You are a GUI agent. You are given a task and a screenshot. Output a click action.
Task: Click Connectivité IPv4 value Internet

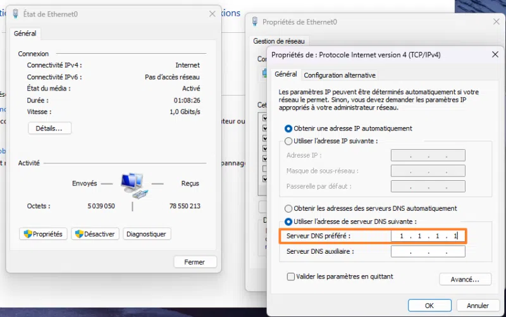[x=187, y=65]
